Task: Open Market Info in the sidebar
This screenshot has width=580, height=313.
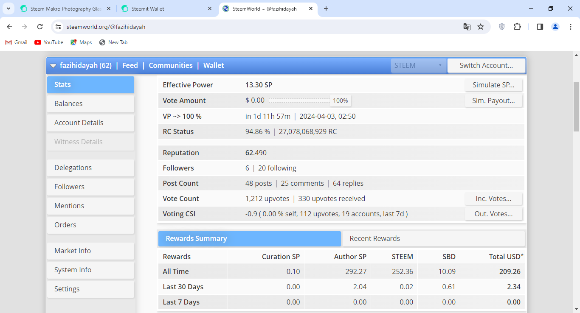Action: [x=90, y=251]
